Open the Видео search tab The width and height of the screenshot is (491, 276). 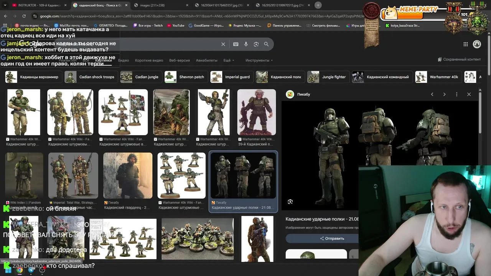[x=124, y=60]
